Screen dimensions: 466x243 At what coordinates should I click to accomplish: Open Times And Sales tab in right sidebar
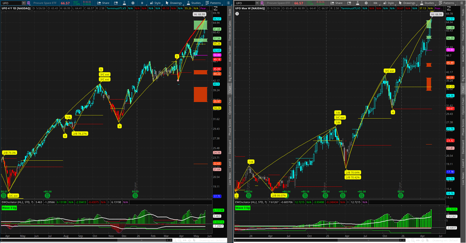(463, 31)
